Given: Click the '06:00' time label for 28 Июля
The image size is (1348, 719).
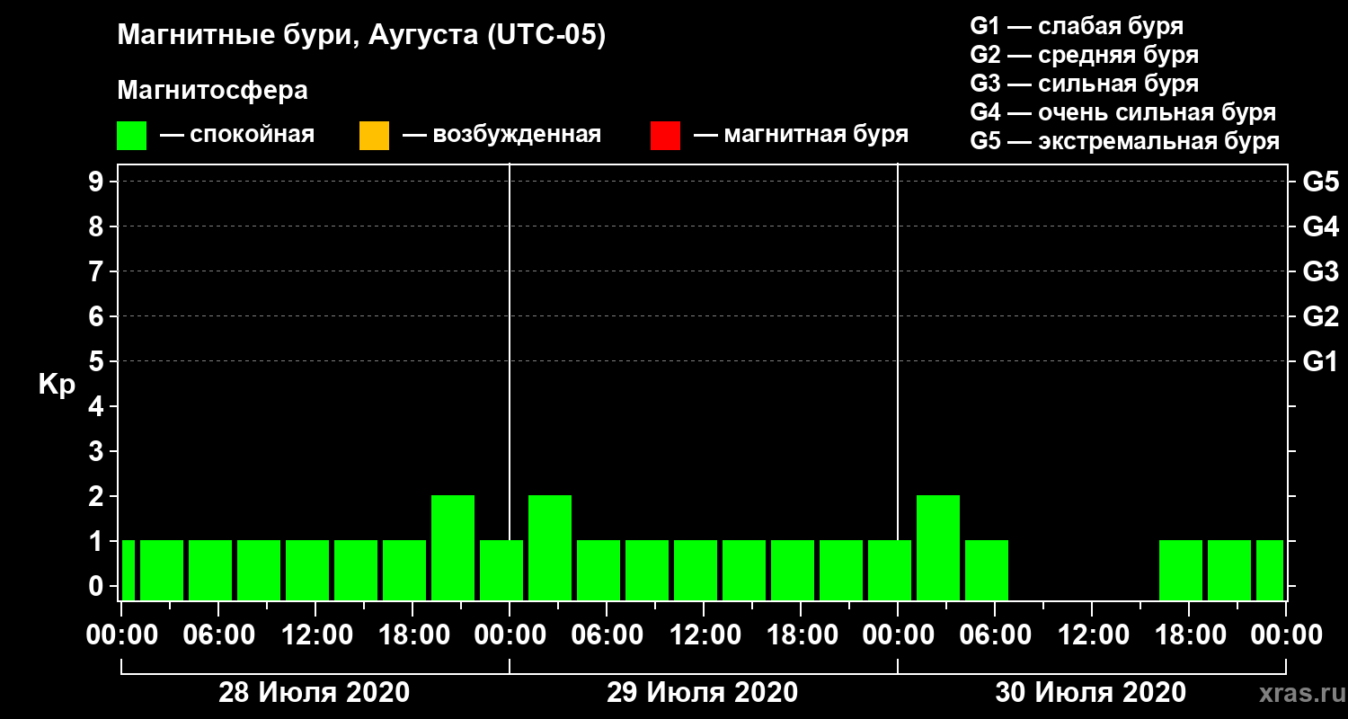Looking at the screenshot, I should (x=218, y=635).
